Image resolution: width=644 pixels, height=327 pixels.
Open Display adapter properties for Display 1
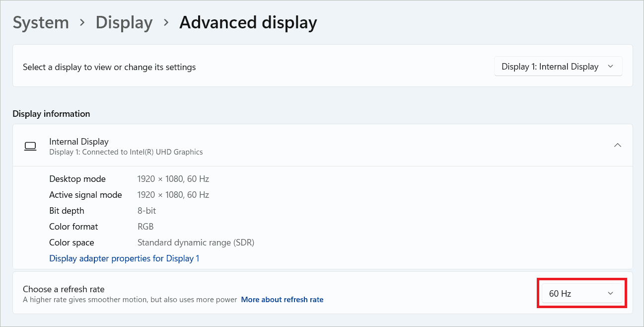(x=124, y=258)
